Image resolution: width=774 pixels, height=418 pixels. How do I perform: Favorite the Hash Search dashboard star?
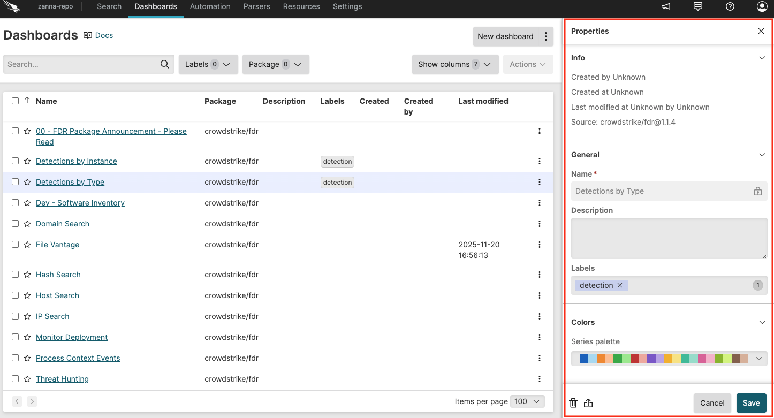(x=26, y=275)
